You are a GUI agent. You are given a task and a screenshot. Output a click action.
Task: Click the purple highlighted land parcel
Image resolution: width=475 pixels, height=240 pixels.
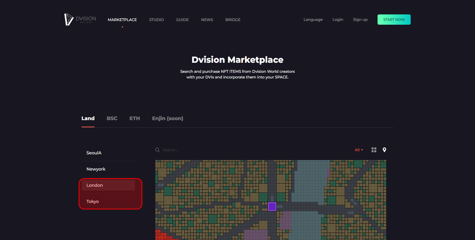coord(272,206)
